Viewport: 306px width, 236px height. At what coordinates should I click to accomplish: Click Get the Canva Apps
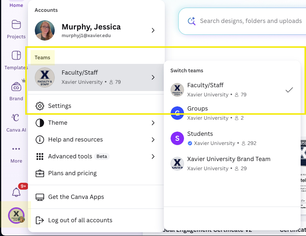click(75, 197)
